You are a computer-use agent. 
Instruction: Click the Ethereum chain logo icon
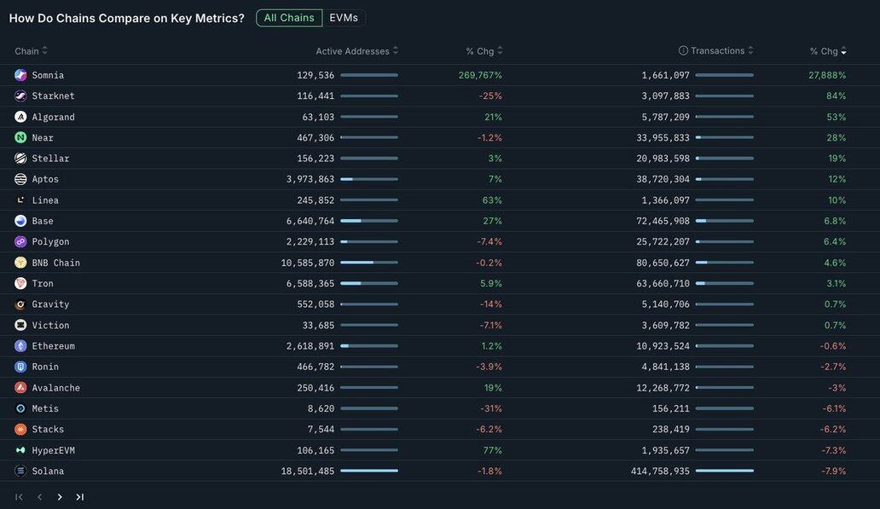(20, 345)
